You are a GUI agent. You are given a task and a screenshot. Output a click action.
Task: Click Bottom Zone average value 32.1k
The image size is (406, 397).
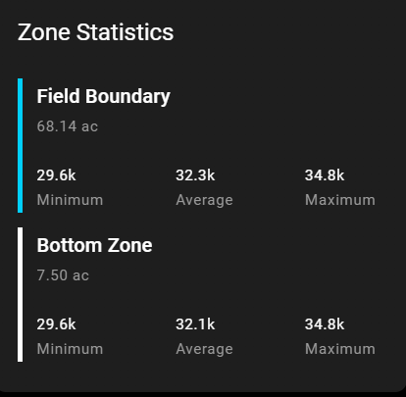(x=195, y=324)
